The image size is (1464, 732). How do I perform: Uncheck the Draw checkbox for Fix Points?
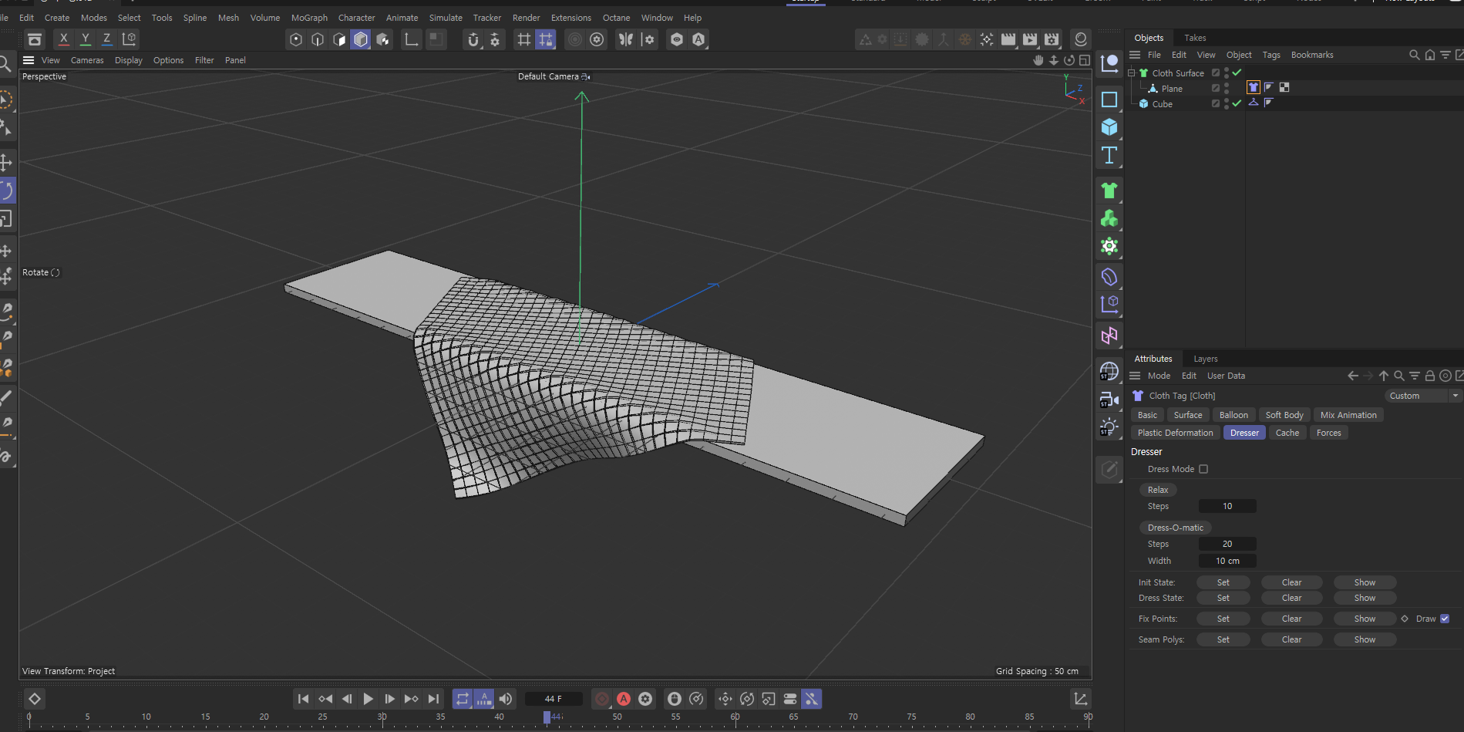pos(1445,619)
